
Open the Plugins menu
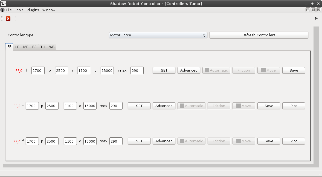[x=33, y=10]
